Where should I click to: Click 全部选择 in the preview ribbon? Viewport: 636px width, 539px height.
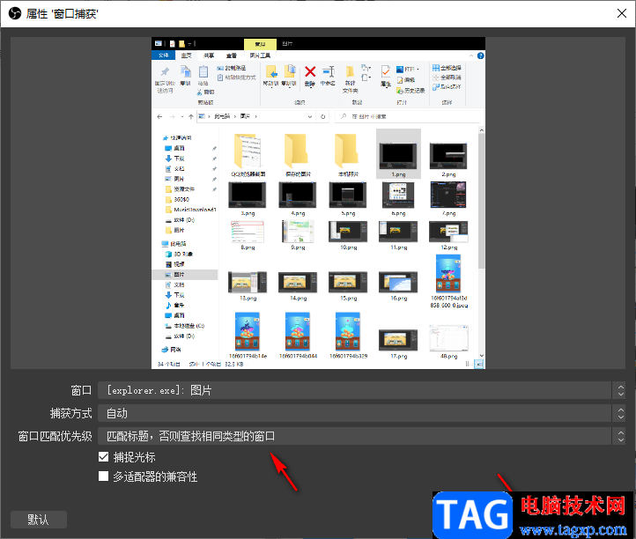pos(447,68)
